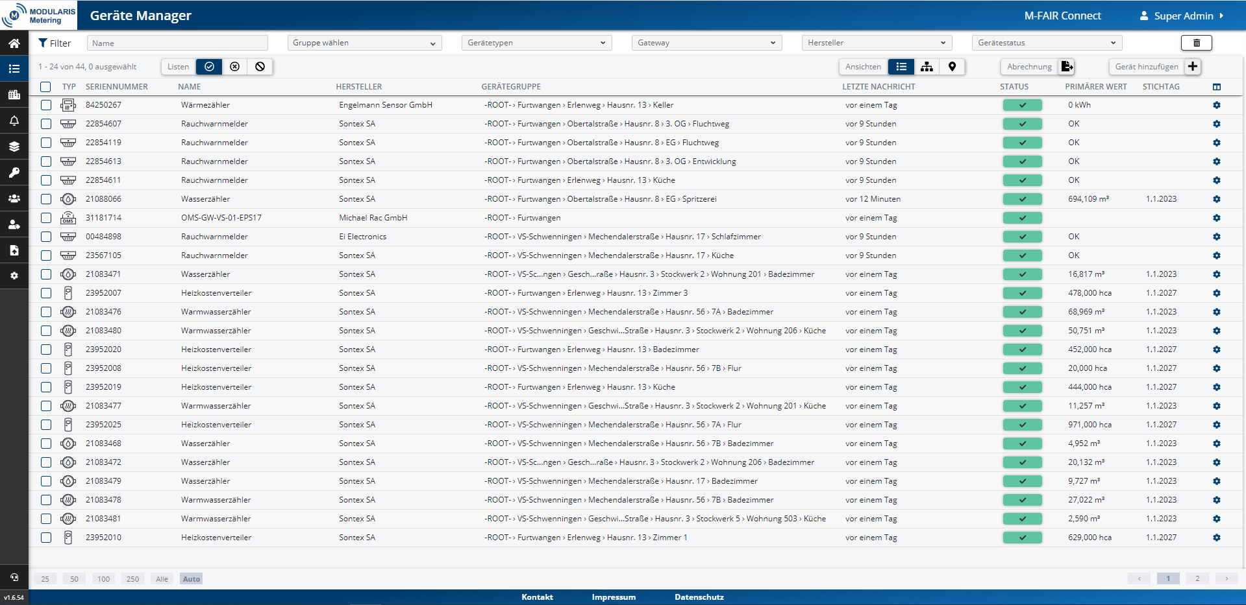Click the Datenschutz footer link
1246x605 pixels.
pos(699,597)
